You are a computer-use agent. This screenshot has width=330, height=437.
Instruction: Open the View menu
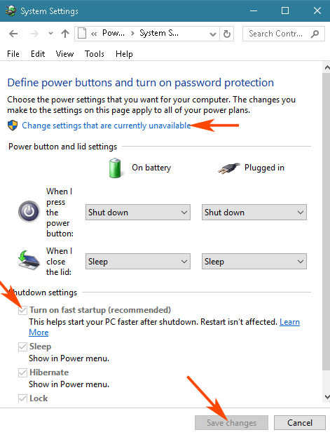pyautogui.click(x=64, y=54)
